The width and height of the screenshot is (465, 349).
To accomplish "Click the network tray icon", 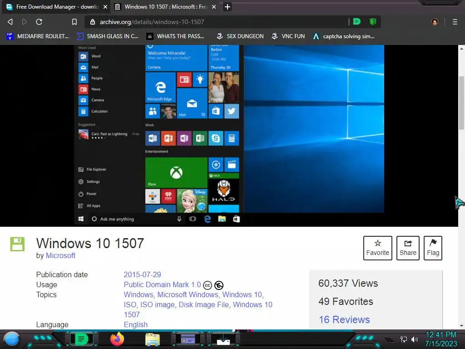I will pyautogui.click(x=404, y=339).
